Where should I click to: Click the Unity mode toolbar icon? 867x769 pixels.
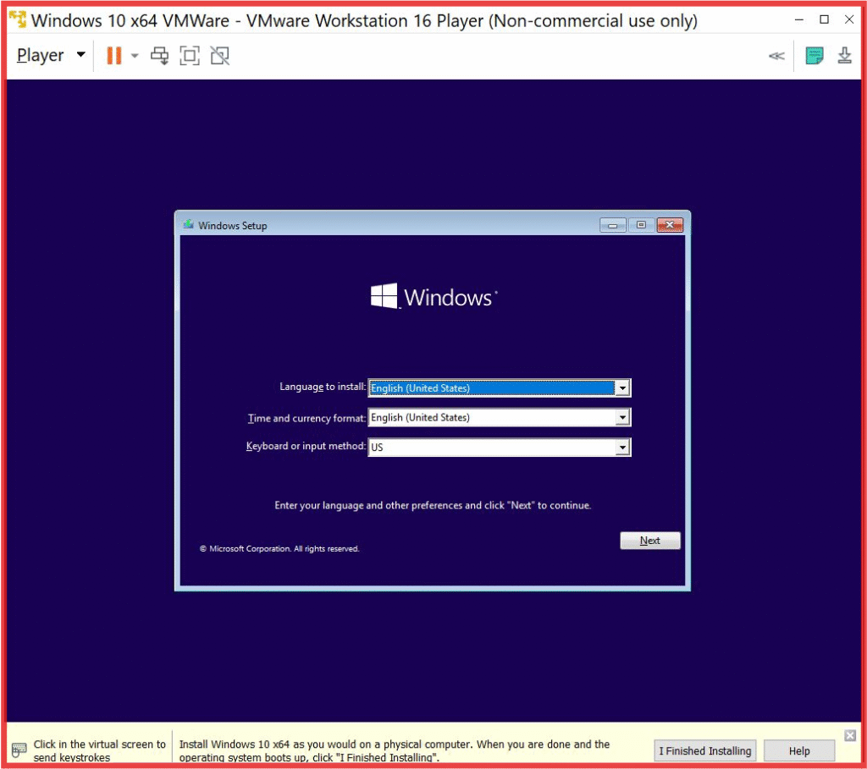(219, 56)
